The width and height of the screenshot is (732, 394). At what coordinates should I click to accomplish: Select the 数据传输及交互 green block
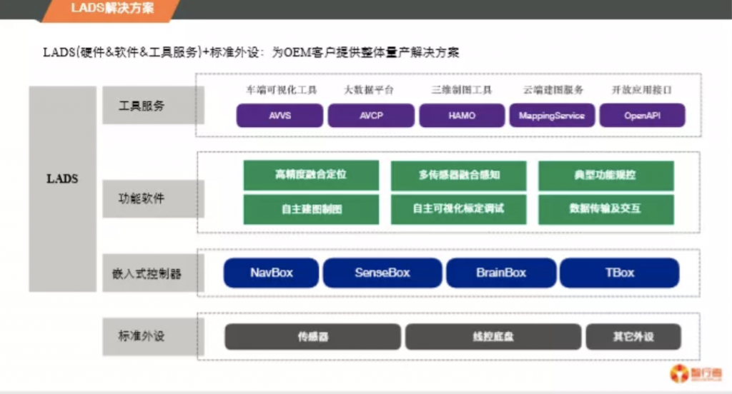606,209
